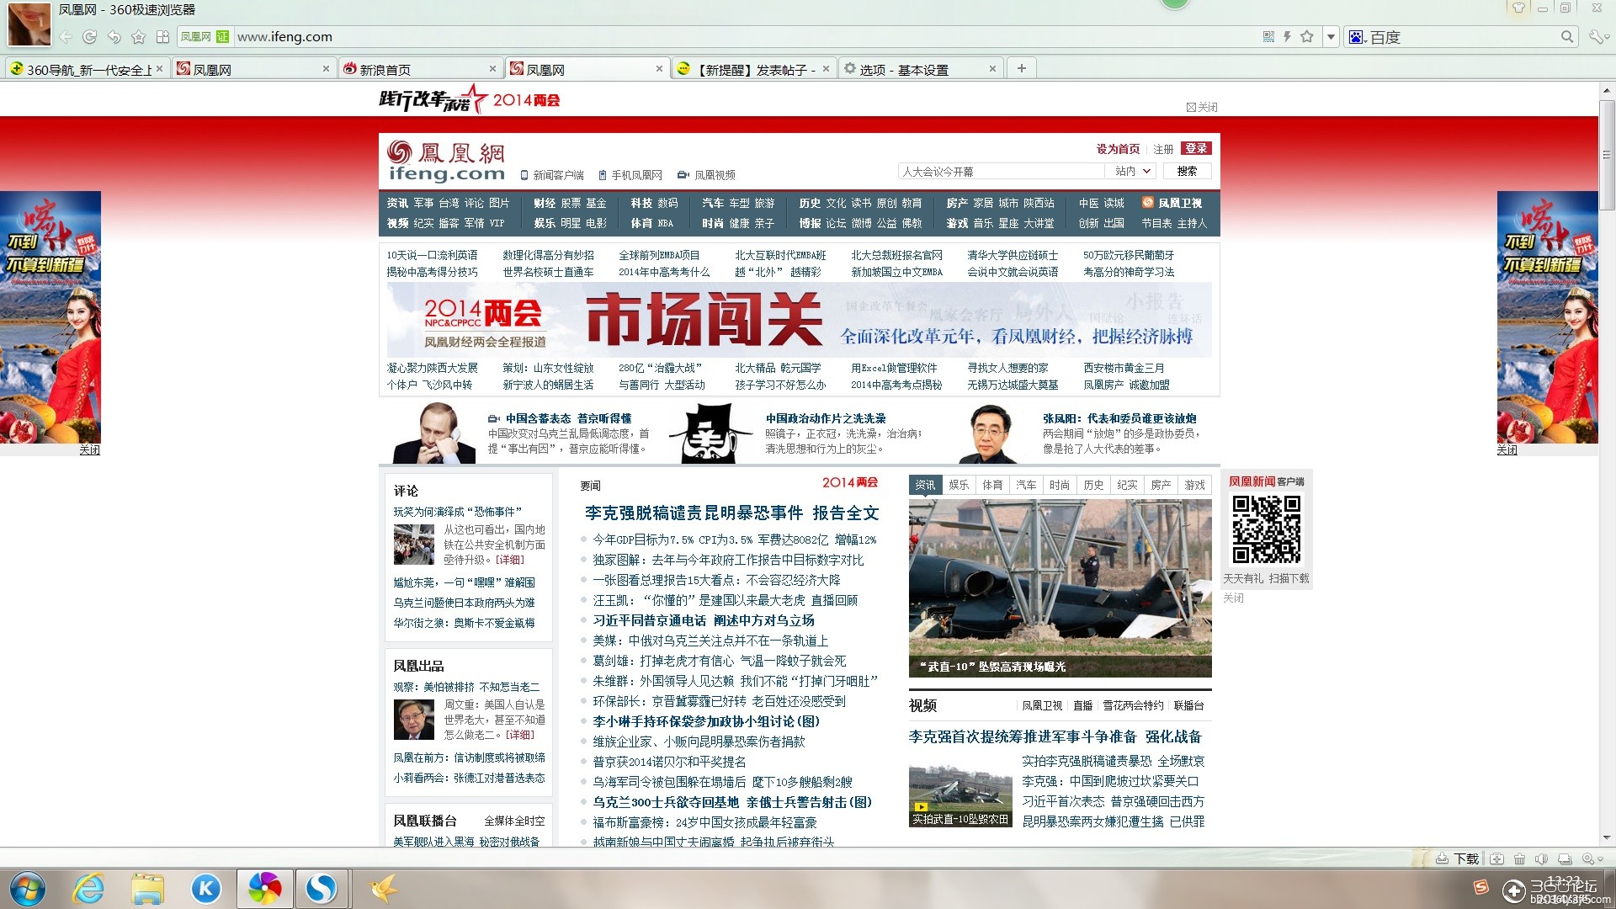Open the first-aid repair icon in status bar

click(x=1496, y=858)
